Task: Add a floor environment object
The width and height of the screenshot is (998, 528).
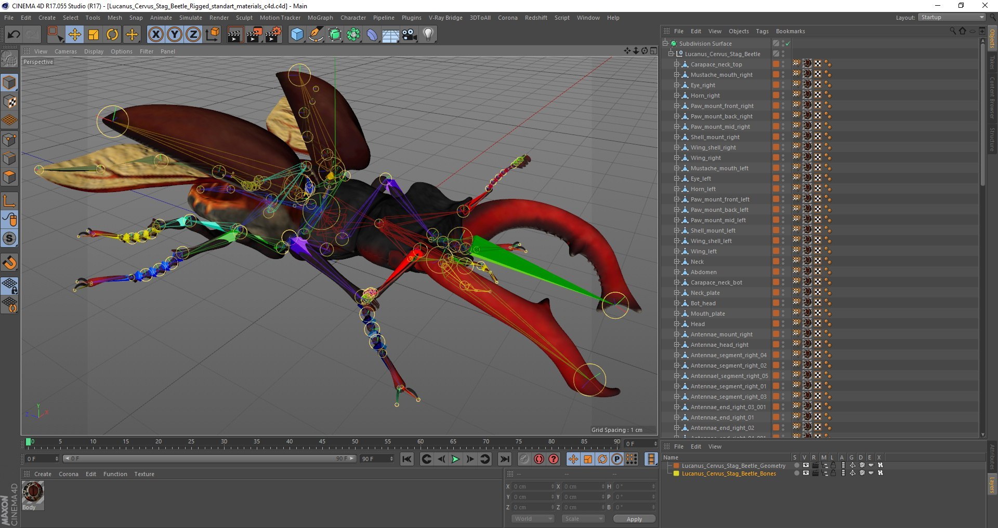Action: click(390, 35)
